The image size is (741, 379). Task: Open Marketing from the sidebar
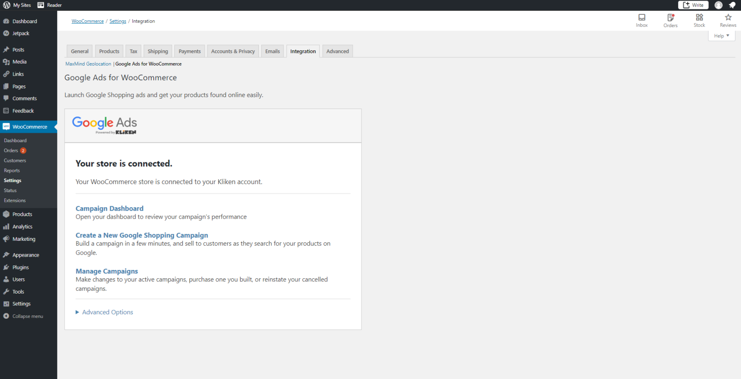(x=23, y=239)
